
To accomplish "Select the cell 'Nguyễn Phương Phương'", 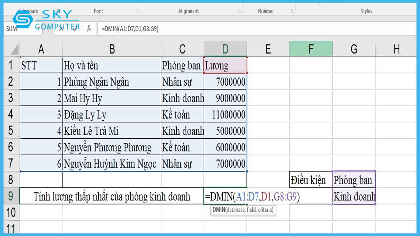I will point(112,147).
